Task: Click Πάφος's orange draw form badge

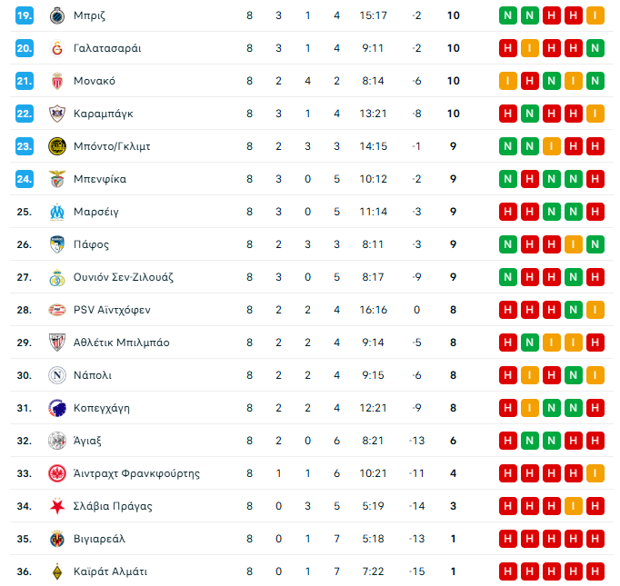Action: coord(573,244)
